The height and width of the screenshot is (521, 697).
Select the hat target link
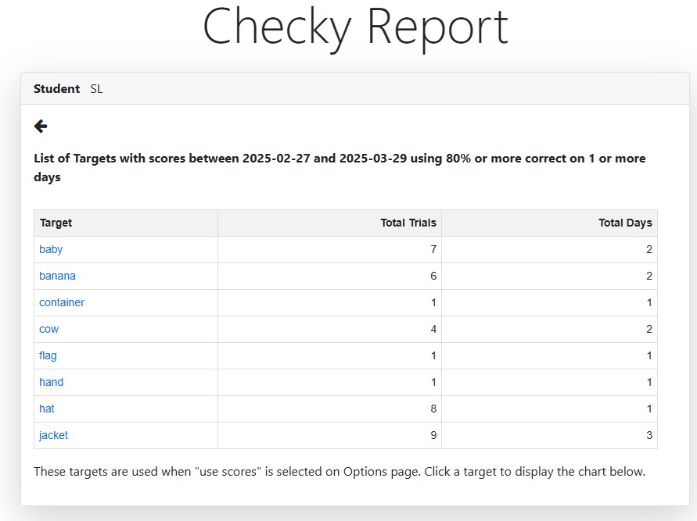(x=47, y=409)
